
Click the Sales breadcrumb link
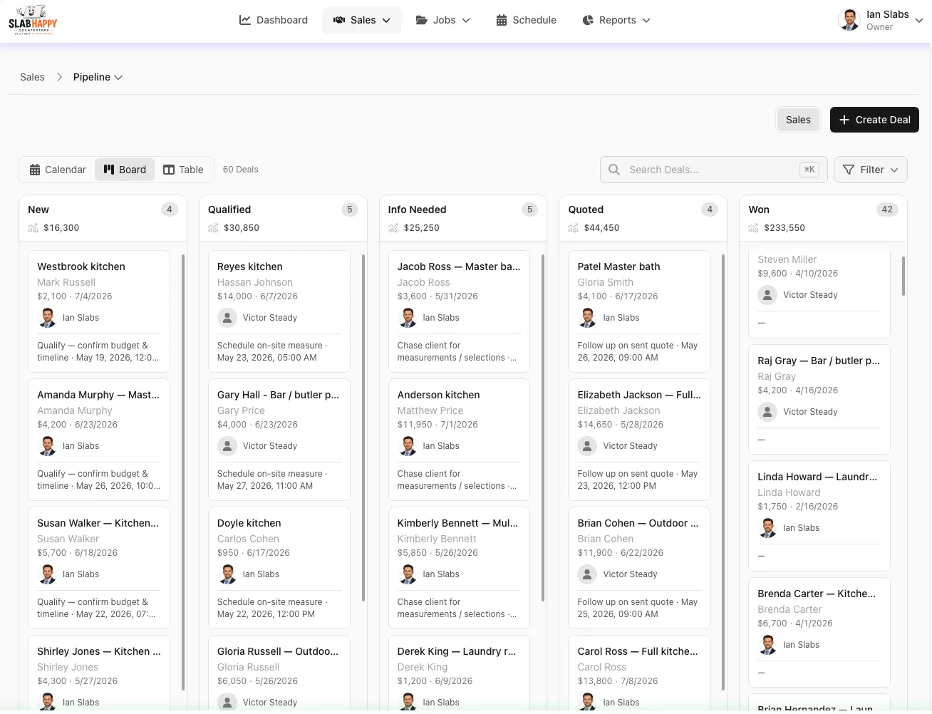coord(32,77)
